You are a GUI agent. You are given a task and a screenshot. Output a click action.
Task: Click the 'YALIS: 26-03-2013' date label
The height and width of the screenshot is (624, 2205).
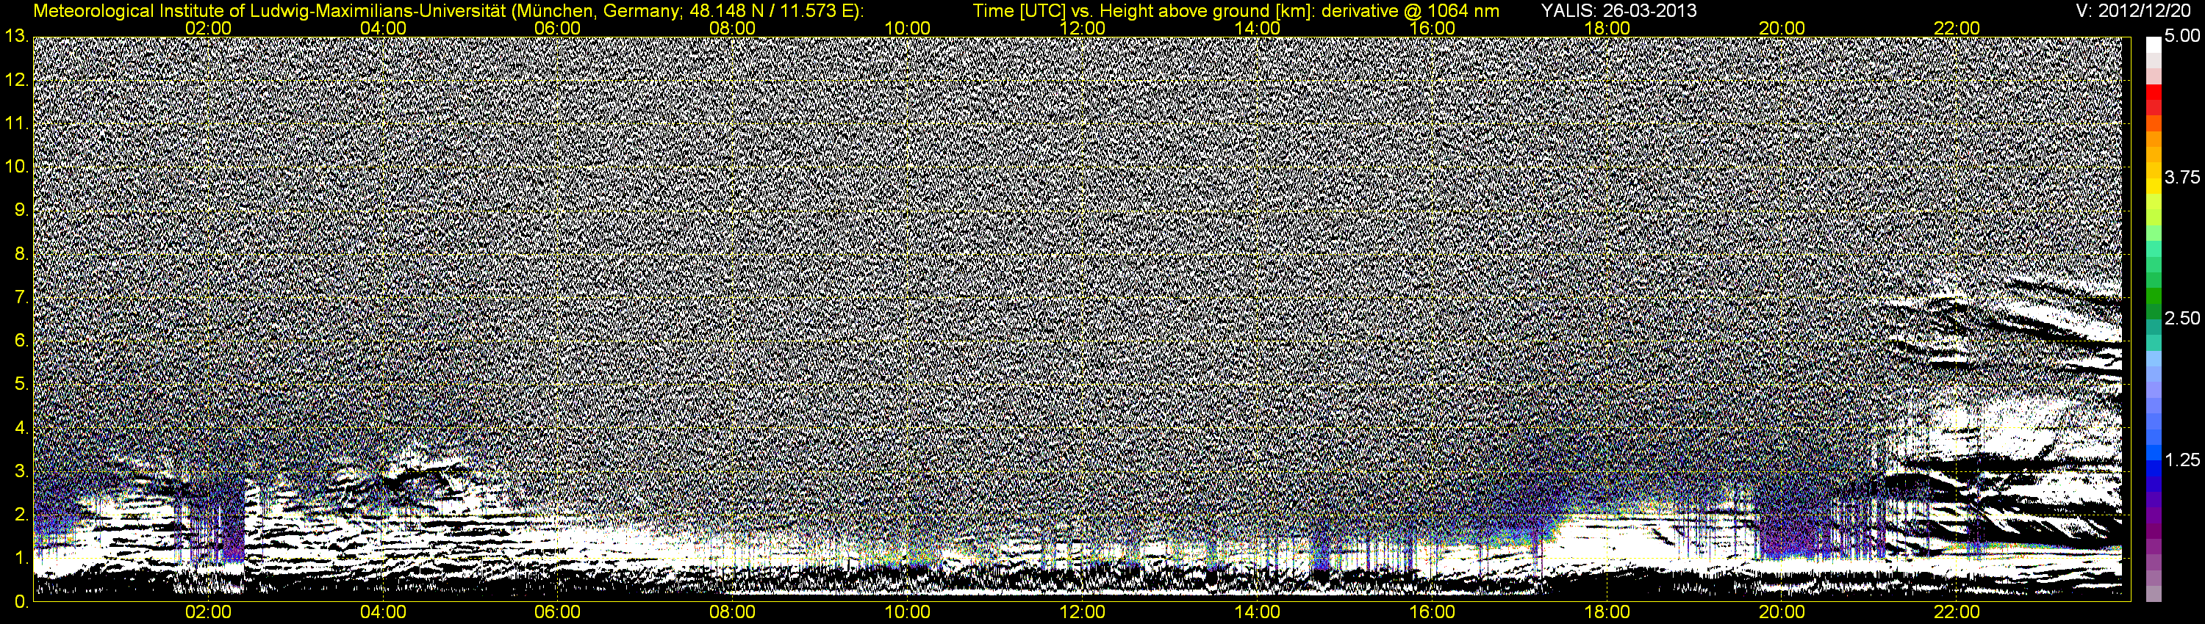[1618, 11]
